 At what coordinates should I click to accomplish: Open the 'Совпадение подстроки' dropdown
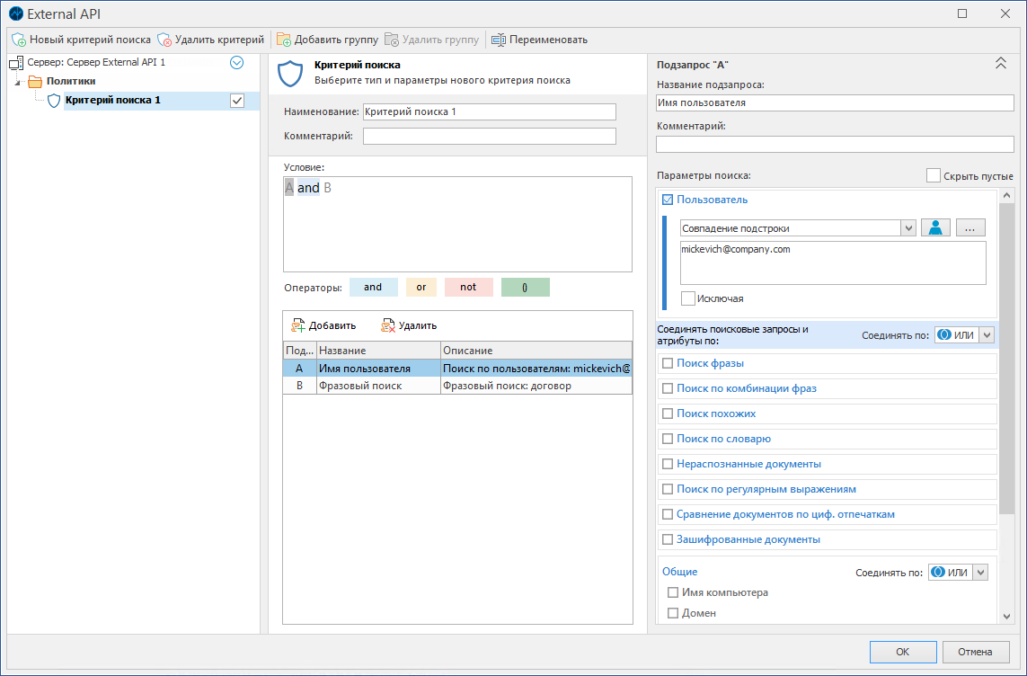tap(907, 228)
